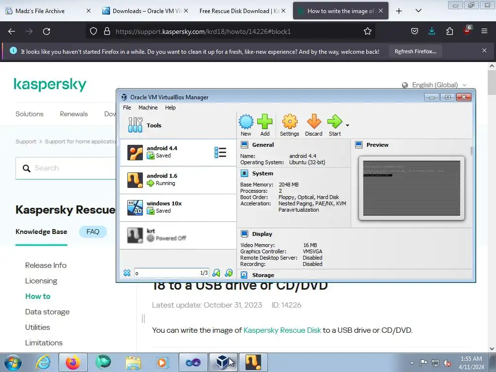Click the Storage section header
This screenshot has width=496, height=372.
point(263,275)
